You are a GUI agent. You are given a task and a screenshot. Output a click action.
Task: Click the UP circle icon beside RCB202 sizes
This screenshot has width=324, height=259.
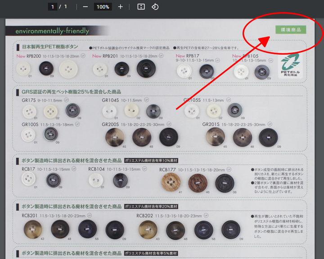[206, 215]
